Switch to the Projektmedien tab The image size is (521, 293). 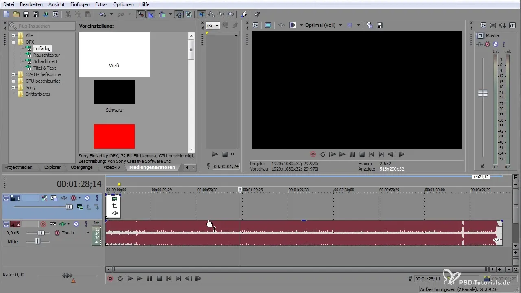(19, 167)
